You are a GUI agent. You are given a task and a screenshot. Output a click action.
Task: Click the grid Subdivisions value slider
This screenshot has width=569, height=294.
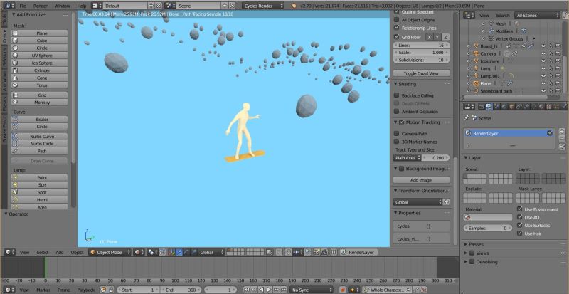[421, 60]
